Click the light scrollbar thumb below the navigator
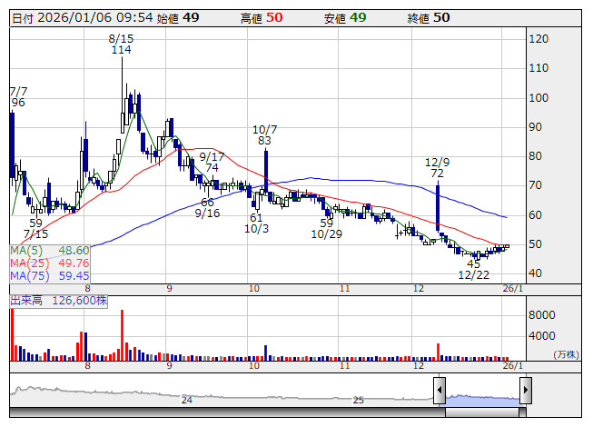Viewport: 593px width, 427px height. [481, 412]
